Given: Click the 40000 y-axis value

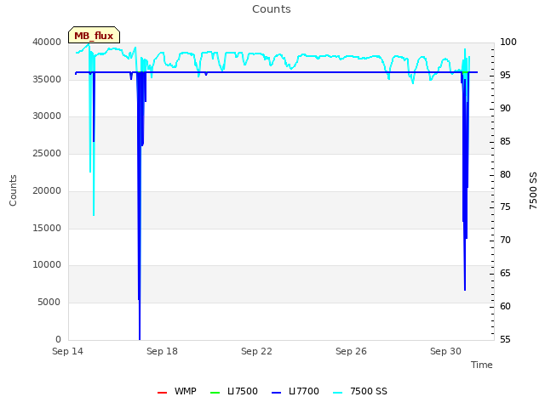Looking at the screenshot, I should tap(47, 42).
